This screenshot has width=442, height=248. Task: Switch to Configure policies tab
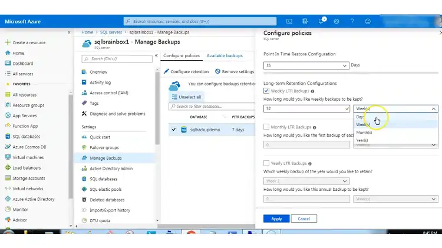182,56
